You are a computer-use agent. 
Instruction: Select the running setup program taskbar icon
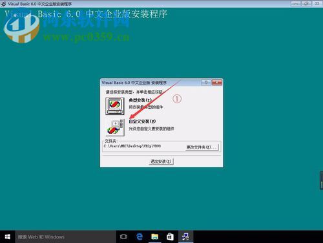point(185,237)
